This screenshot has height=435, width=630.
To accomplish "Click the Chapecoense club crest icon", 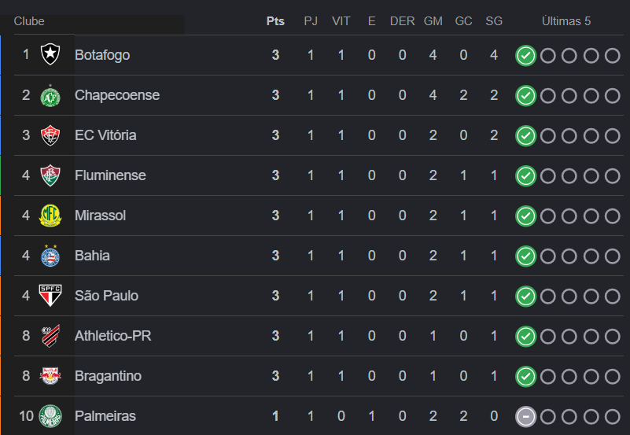I will (x=50, y=95).
